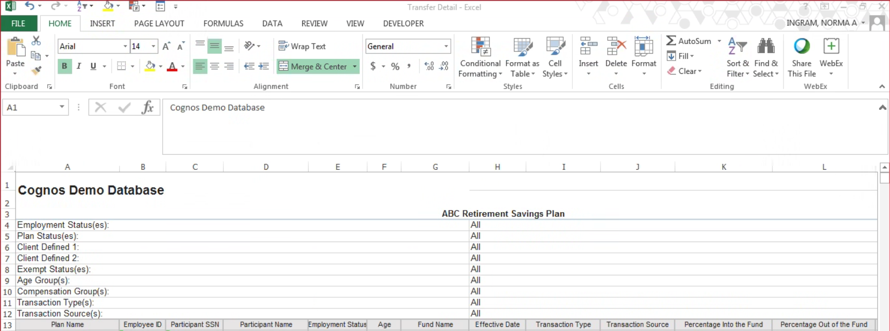Toggle Center horizontal alignment

point(215,66)
